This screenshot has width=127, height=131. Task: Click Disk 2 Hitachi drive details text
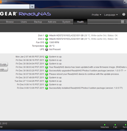tap(83, 39)
